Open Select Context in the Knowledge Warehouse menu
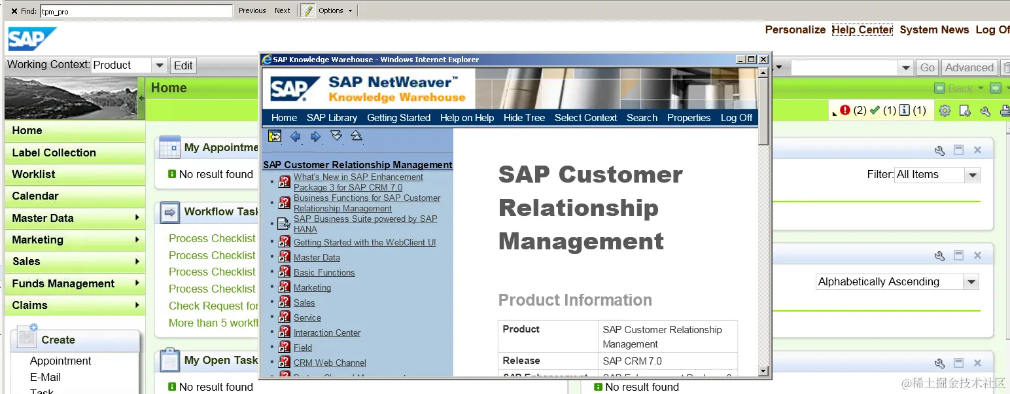 click(585, 118)
